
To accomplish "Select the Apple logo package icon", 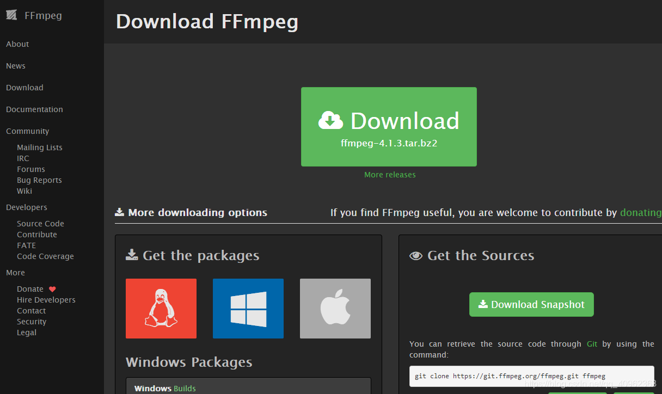I will pyautogui.click(x=335, y=309).
